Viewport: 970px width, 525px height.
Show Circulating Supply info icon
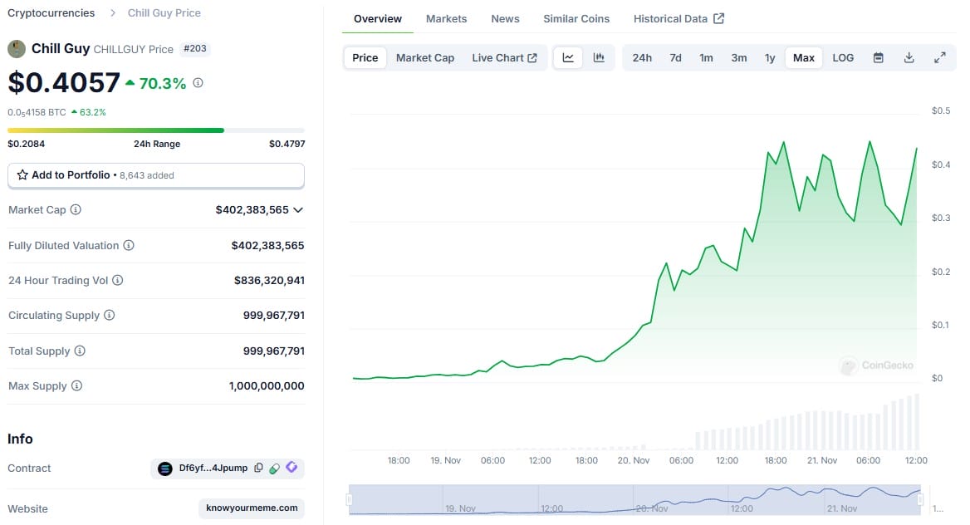coord(110,315)
